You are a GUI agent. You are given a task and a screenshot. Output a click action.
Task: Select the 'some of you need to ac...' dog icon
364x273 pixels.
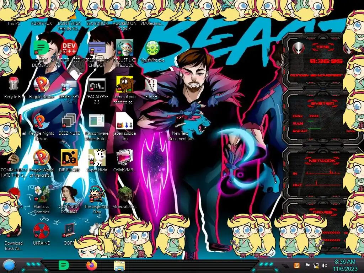124,84
